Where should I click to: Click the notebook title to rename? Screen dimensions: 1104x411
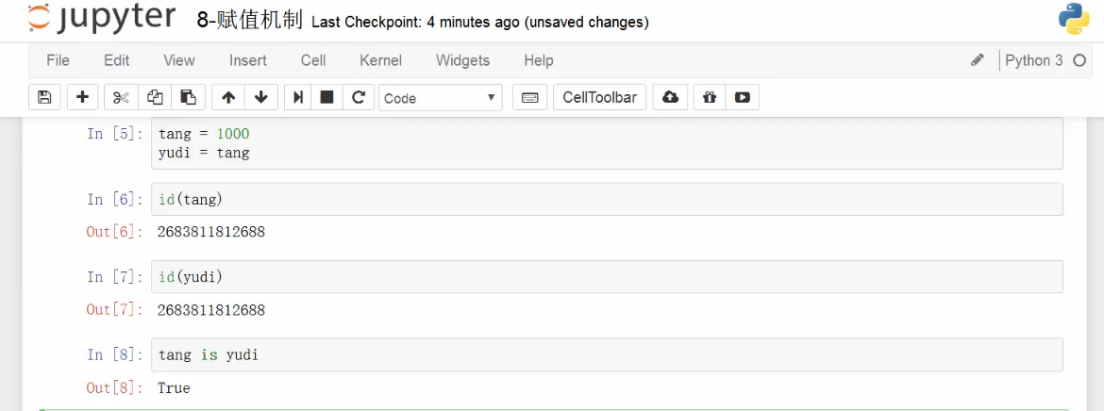pos(249,20)
